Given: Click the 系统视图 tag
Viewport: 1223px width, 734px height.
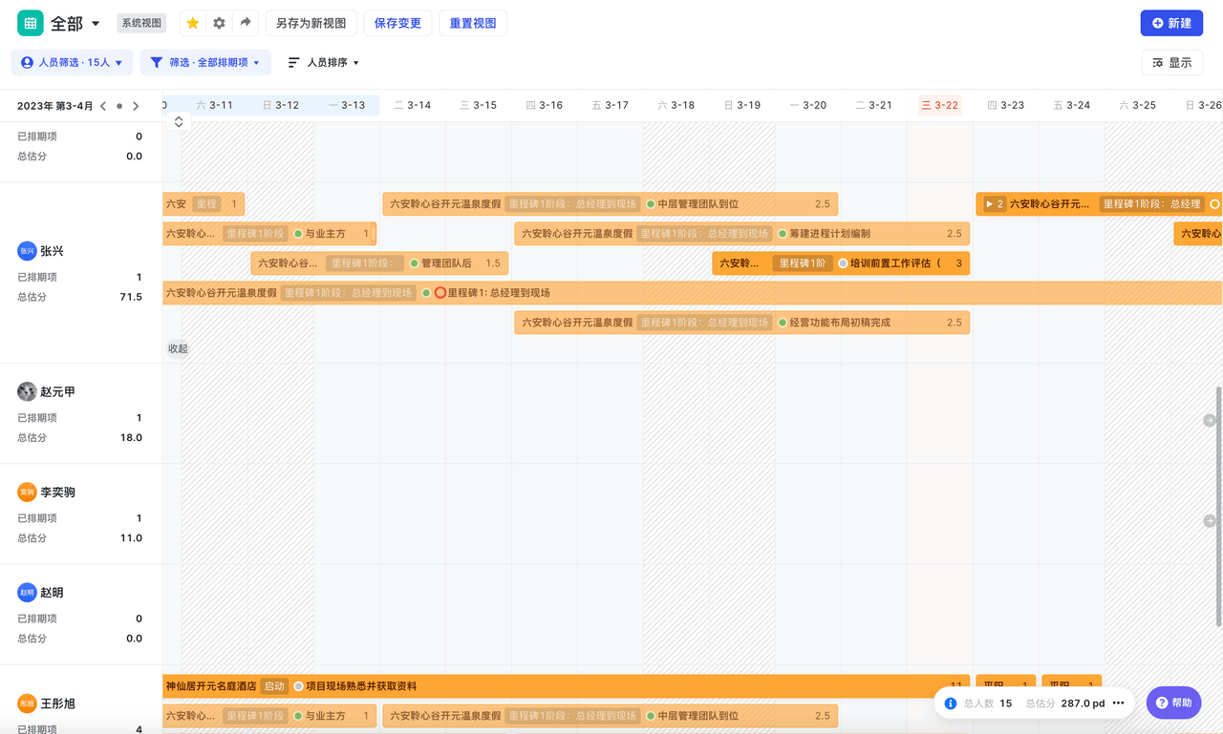Looking at the screenshot, I should [141, 23].
